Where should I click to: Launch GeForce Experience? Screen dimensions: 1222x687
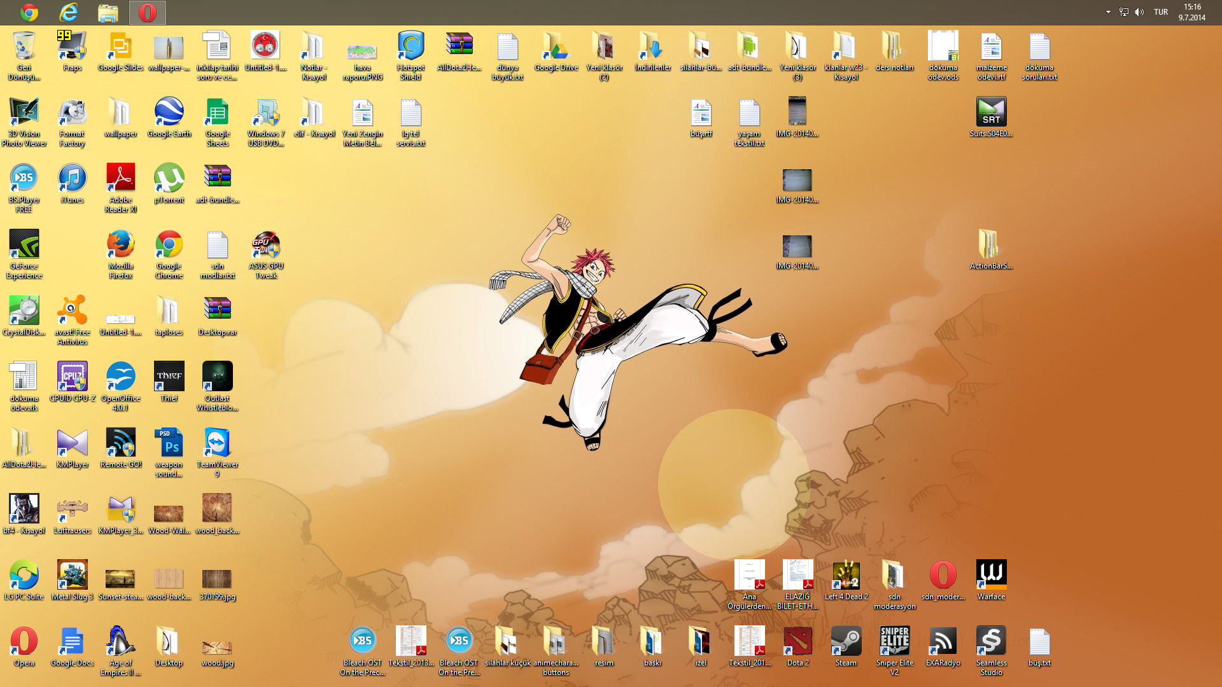tap(24, 254)
